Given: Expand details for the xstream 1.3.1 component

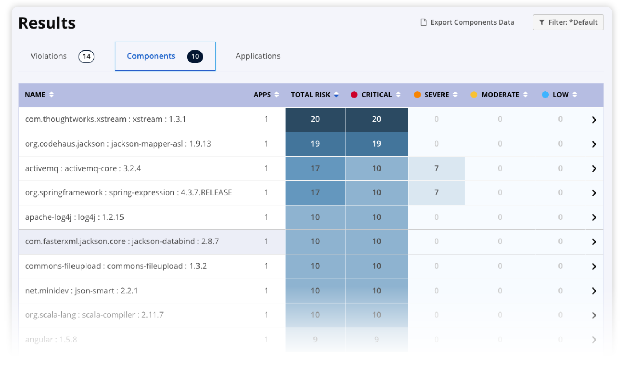Looking at the screenshot, I should coord(594,120).
